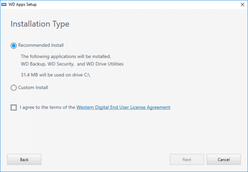
Task: Click the WD logo icon in title bar
Action: point(4,5)
